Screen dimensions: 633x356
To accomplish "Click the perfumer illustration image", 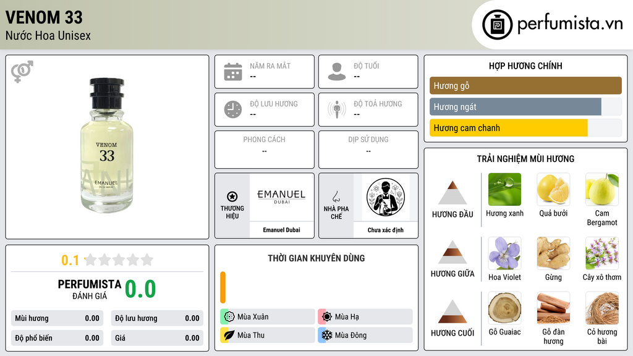I will pyautogui.click(x=386, y=197).
